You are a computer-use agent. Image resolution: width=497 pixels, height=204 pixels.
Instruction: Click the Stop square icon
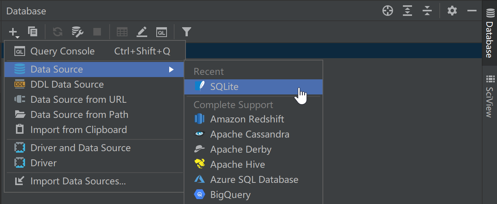click(x=97, y=32)
